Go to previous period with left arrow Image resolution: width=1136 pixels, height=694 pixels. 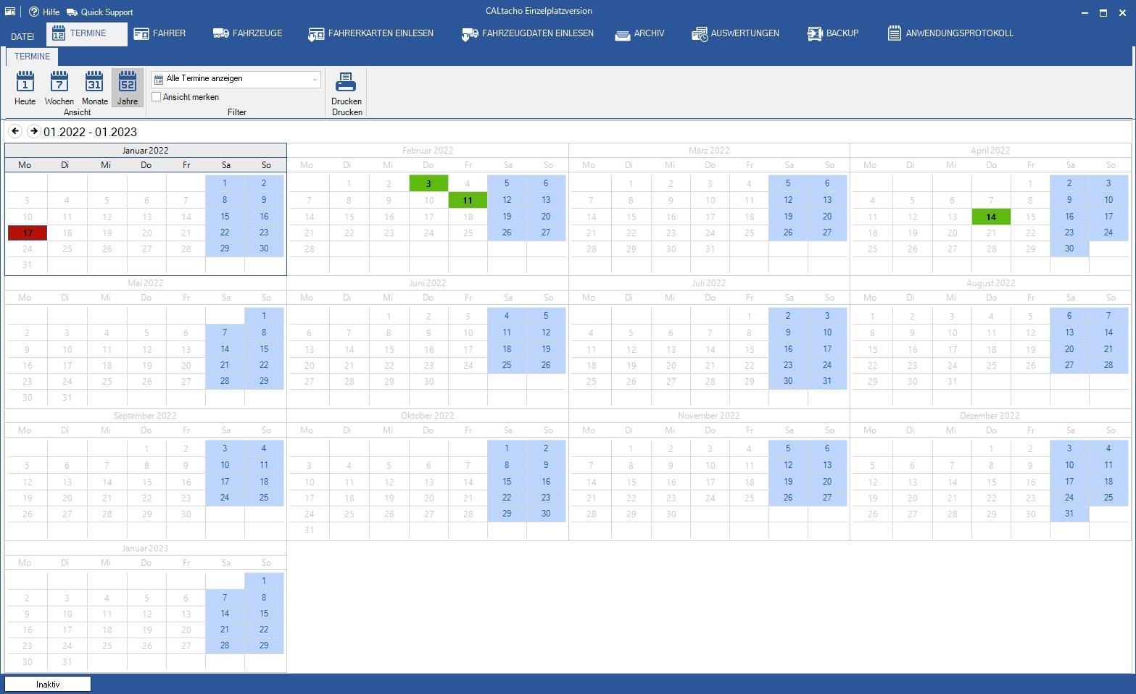[x=15, y=131]
